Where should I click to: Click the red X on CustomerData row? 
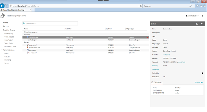tap(147, 37)
